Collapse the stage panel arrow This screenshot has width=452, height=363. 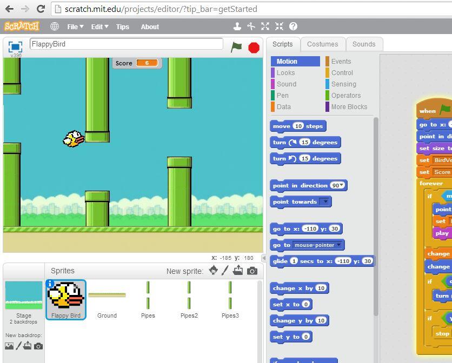[263, 258]
